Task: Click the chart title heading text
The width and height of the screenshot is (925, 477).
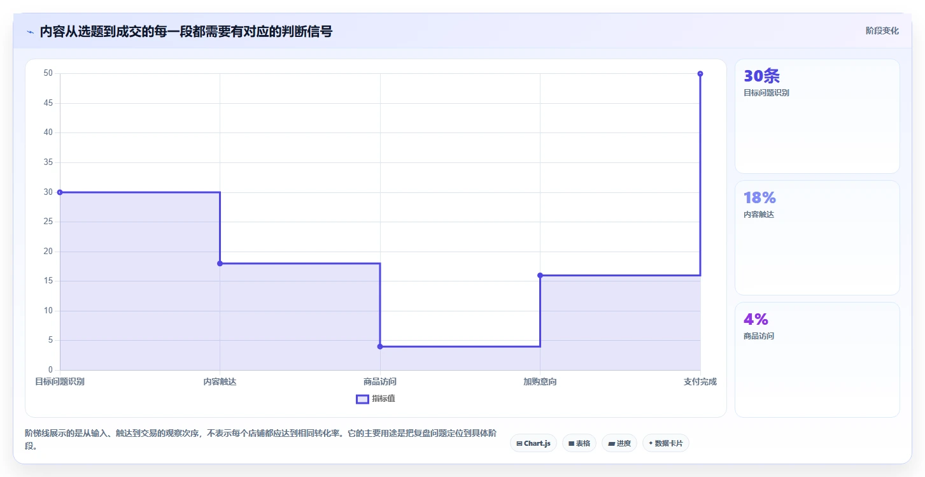Action: click(x=186, y=31)
